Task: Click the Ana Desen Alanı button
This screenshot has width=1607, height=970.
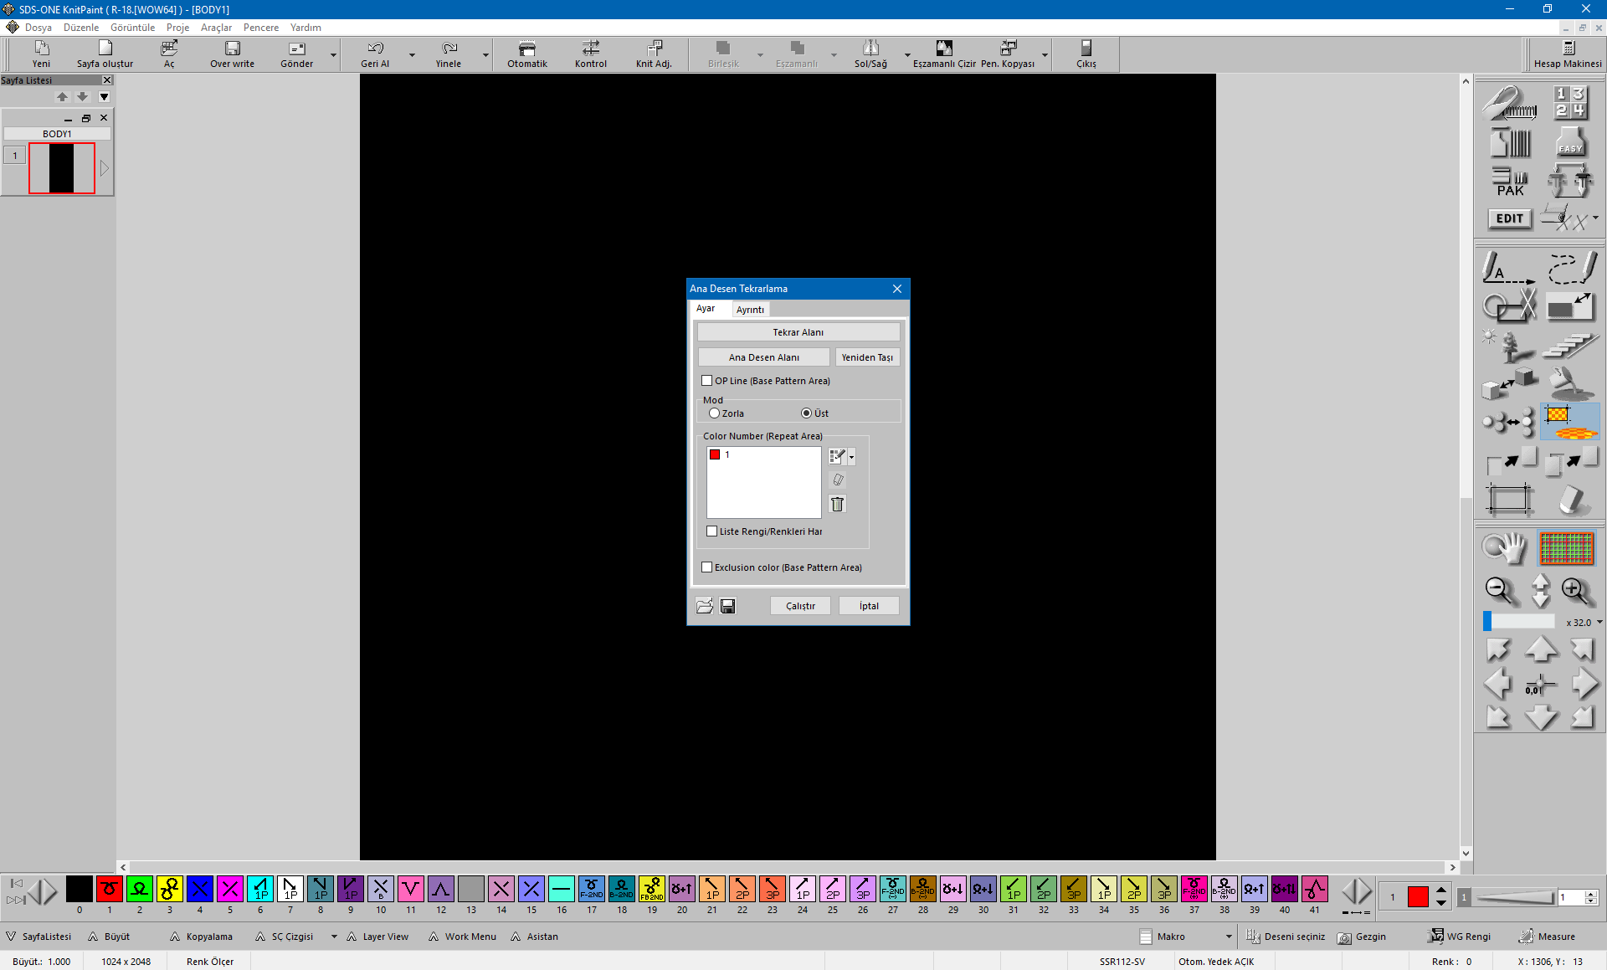Action: tap(764, 357)
